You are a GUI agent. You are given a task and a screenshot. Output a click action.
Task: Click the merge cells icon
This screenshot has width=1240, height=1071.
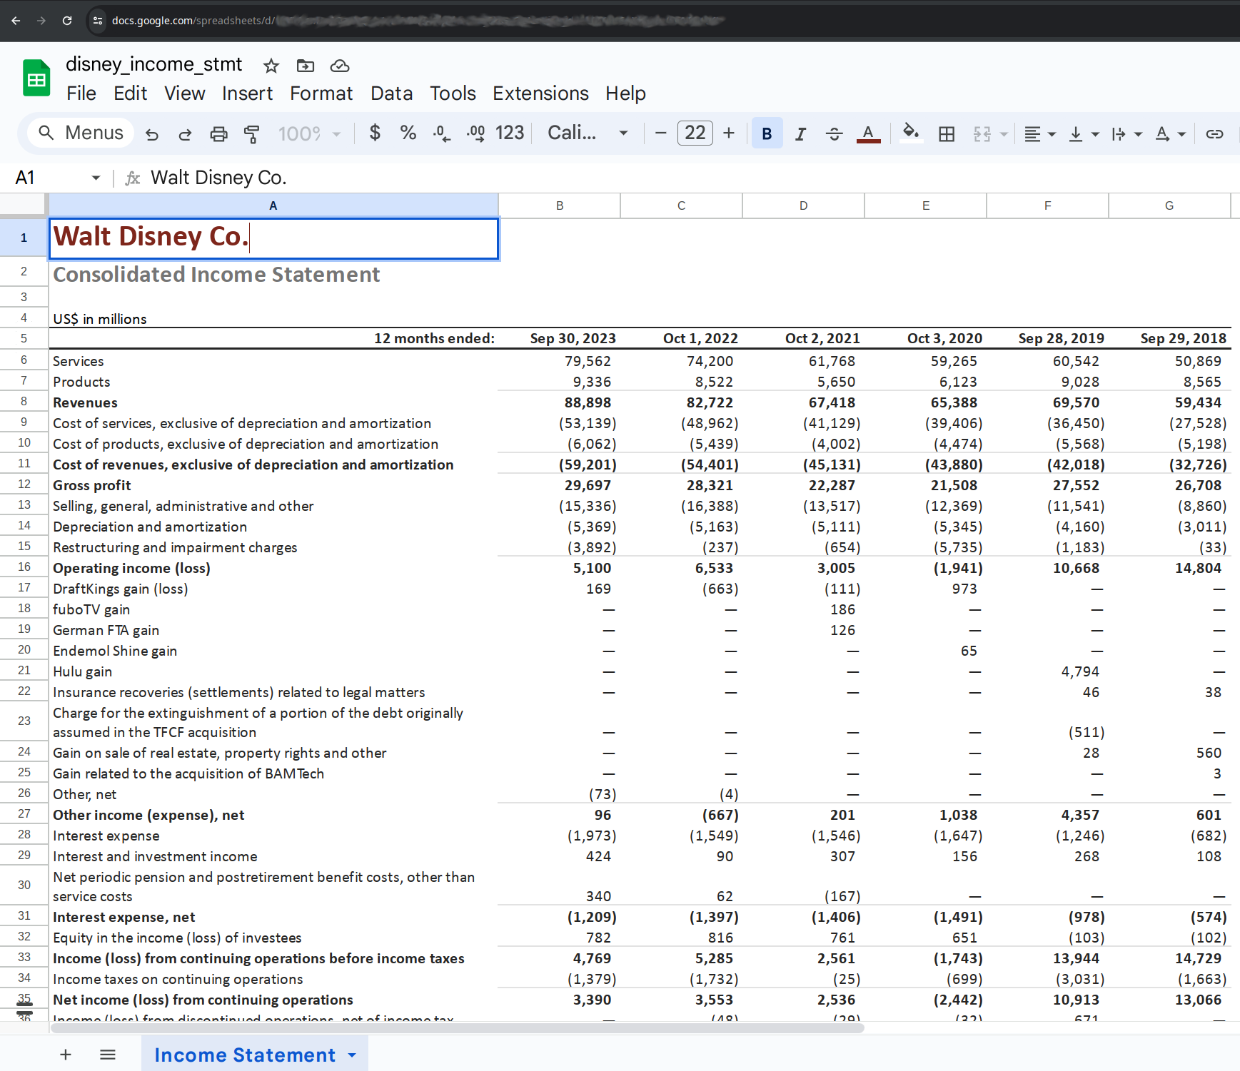pyautogui.click(x=982, y=133)
